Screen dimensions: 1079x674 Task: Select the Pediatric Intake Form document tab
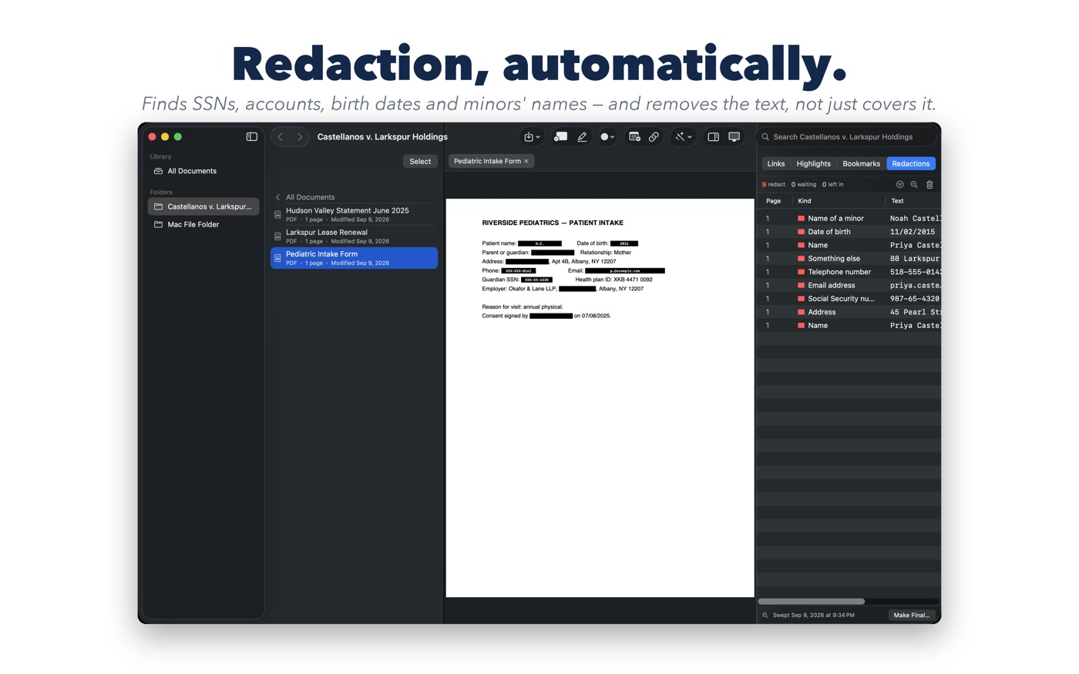[491, 161]
